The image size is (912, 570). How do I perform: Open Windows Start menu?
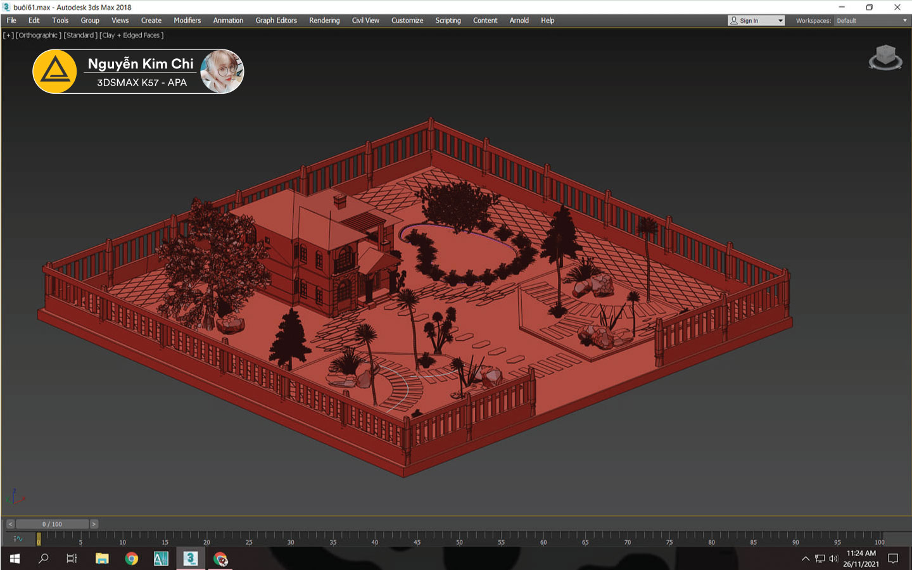coord(15,559)
